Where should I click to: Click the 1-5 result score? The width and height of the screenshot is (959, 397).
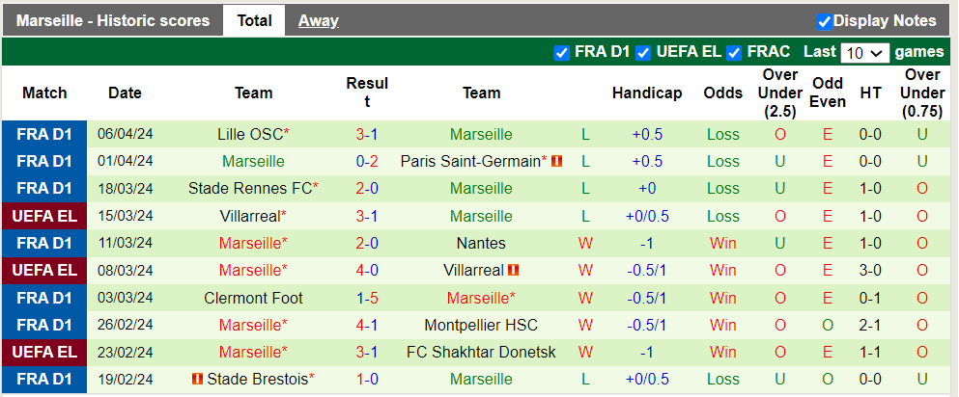(x=367, y=298)
